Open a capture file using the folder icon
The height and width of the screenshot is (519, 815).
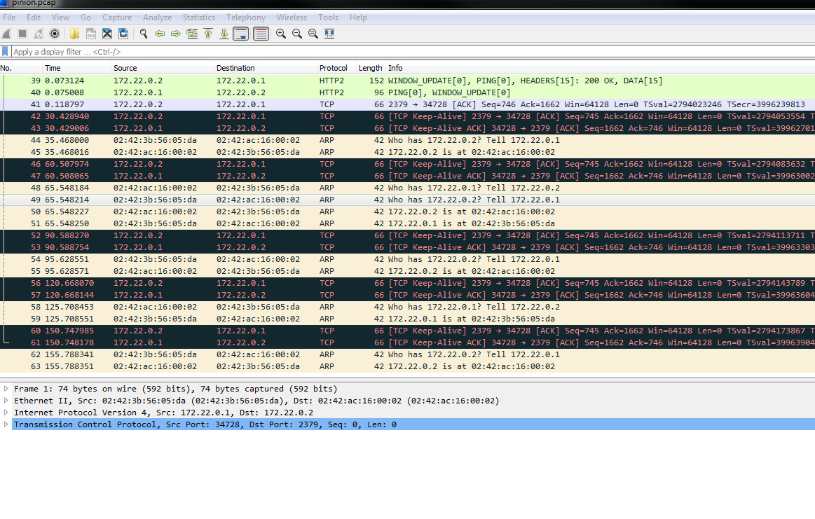[73, 33]
